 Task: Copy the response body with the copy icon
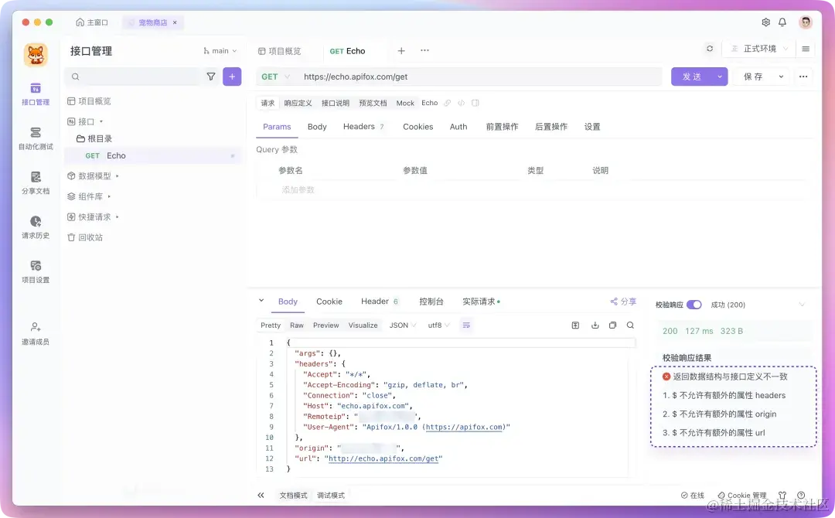point(612,325)
